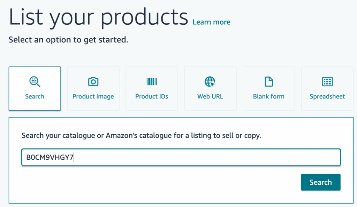Switch to the Spreadsheet label
357x207 pixels.
pyautogui.click(x=327, y=96)
